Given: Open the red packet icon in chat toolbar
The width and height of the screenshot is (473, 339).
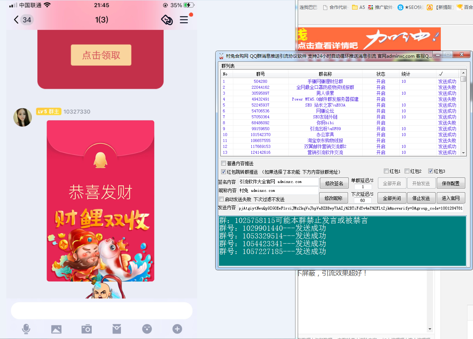Looking at the screenshot, I should [116, 329].
